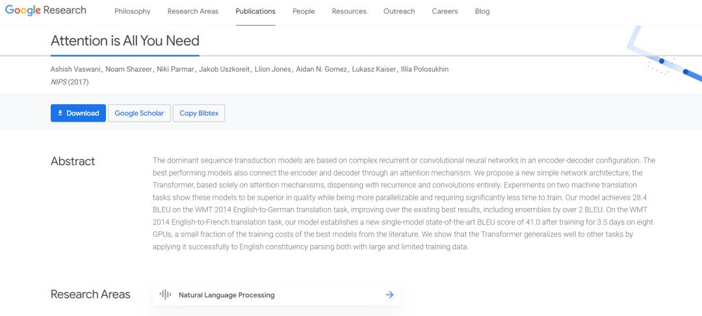
Task: Open the Google Scholar button
Action: [139, 113]
